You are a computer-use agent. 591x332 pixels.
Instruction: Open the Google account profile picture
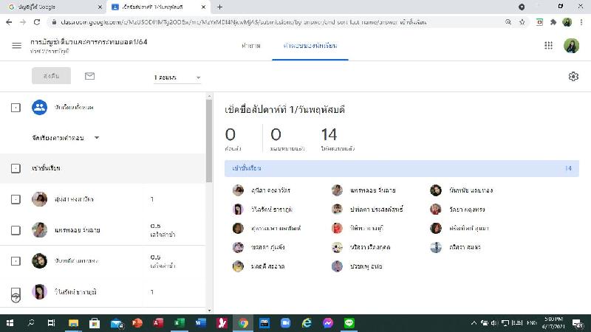click(572, 46)
